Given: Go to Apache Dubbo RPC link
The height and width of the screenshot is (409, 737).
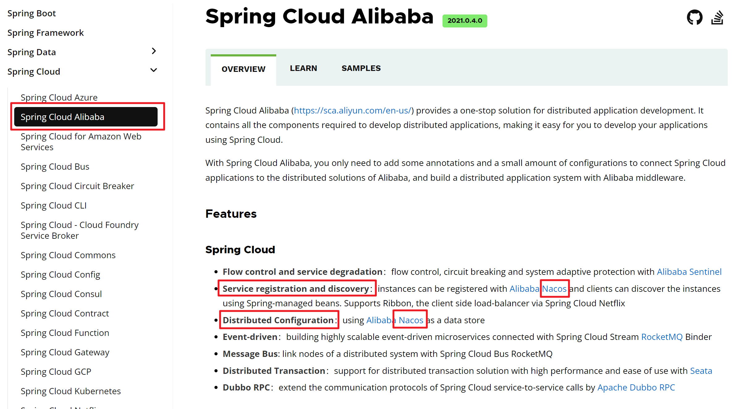Looking at the screenshot, I should point(636,387).
